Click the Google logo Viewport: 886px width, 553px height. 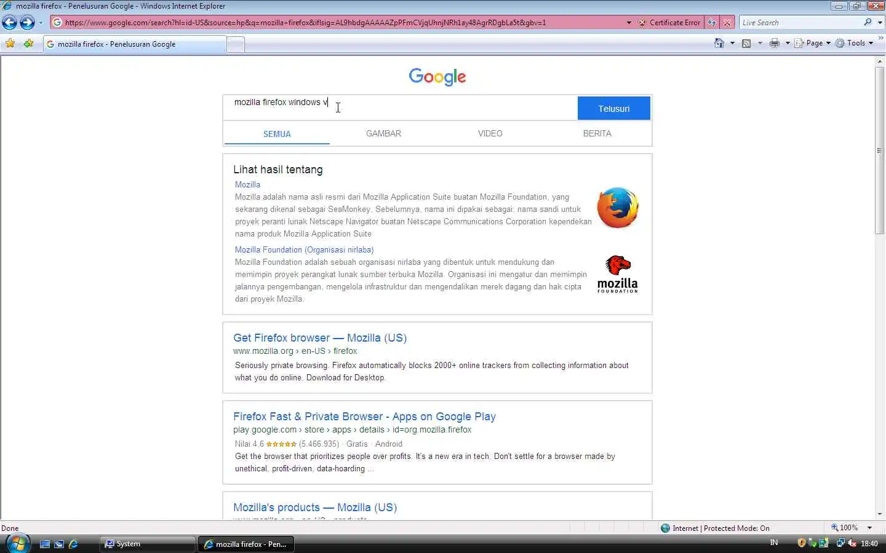click(x=437, y=77)
